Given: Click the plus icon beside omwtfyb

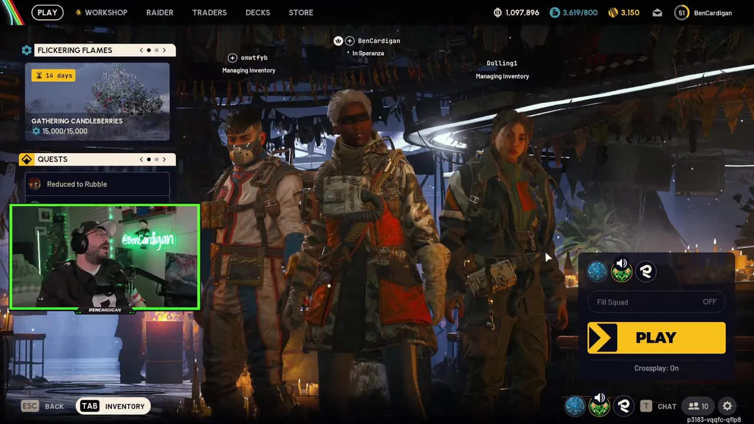Looking at the screenshot, I should tap(233, 58).
